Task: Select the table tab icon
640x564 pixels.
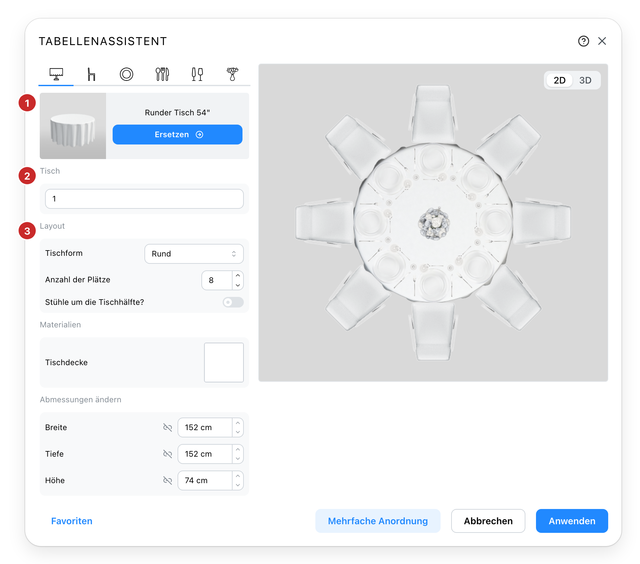Action: (x=56, y=74)
